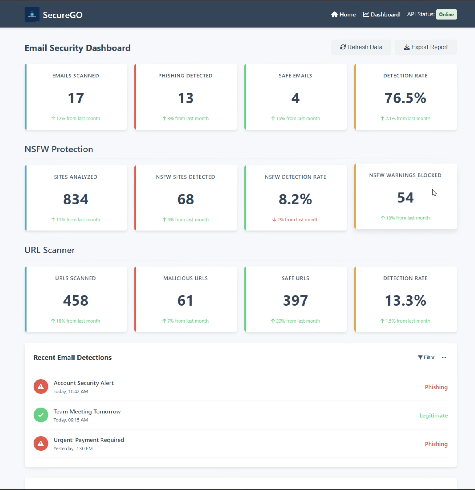Click the warning icon next to Account Security Alert
The image size is (475, 490).
point(41,387)
